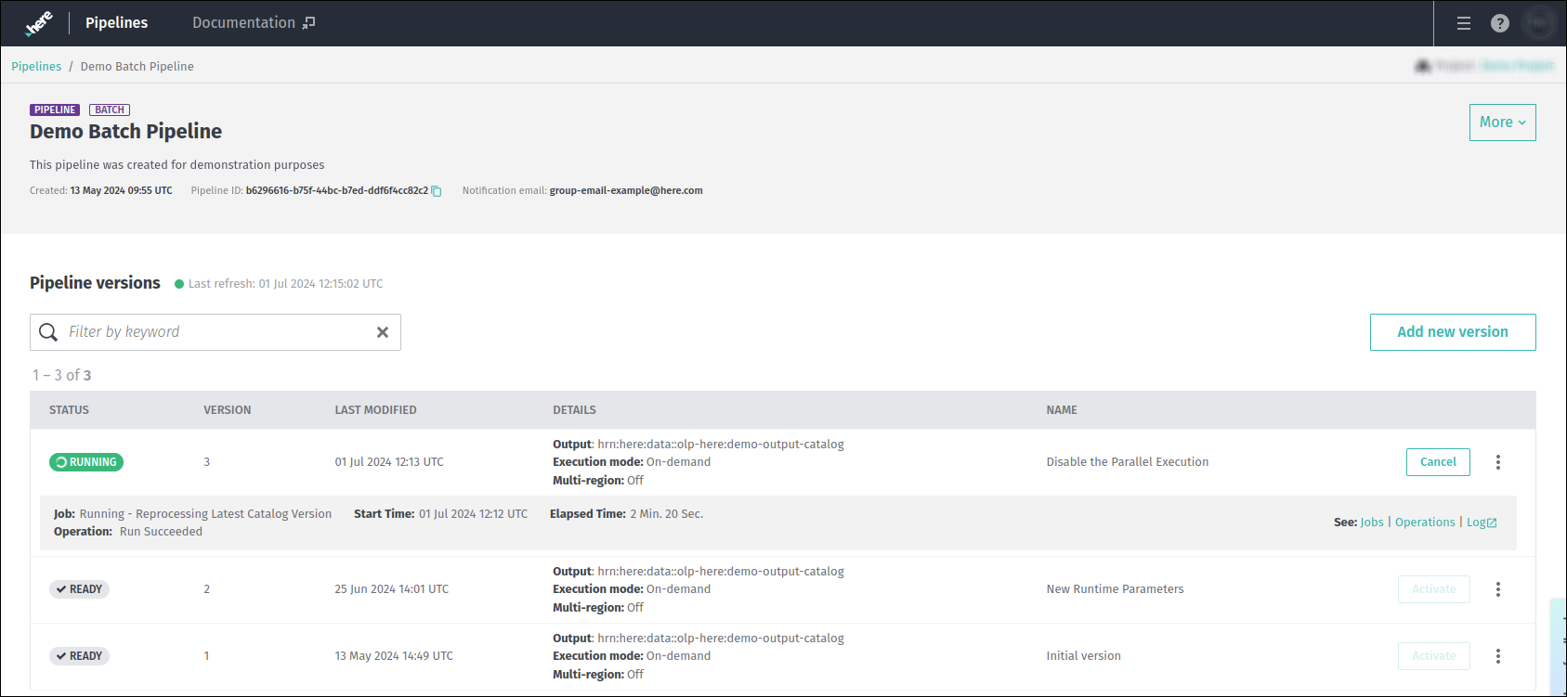1567x697 pixels.
Task: Open the hamburger menu icon in header
Action: (1464, 23)
